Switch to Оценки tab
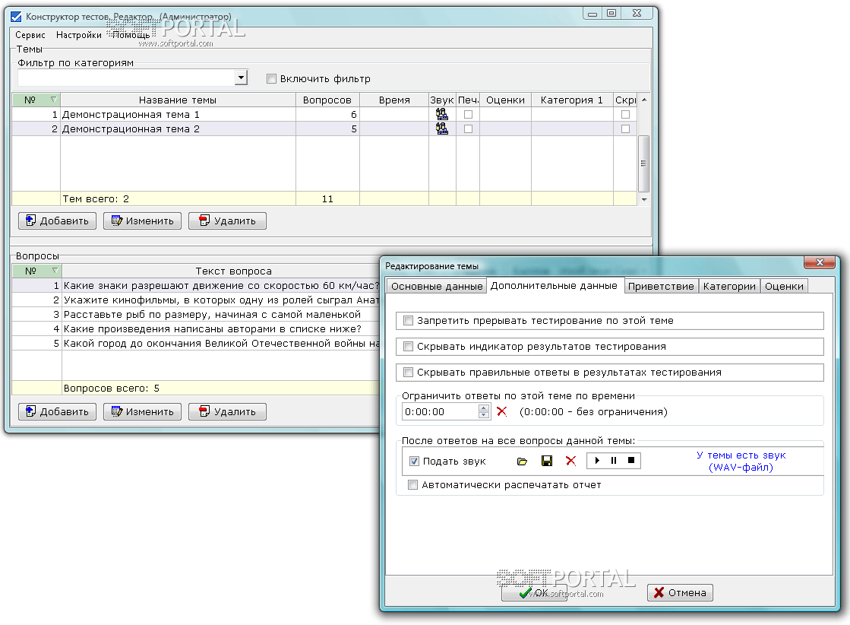Screen dimensions: 850x625 point(784,286)
